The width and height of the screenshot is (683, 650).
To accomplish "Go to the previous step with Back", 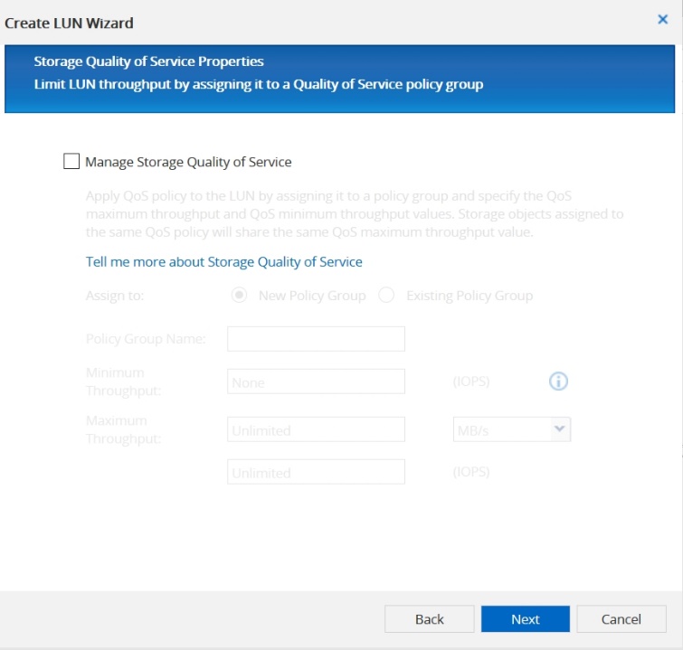I will [429, 619].
